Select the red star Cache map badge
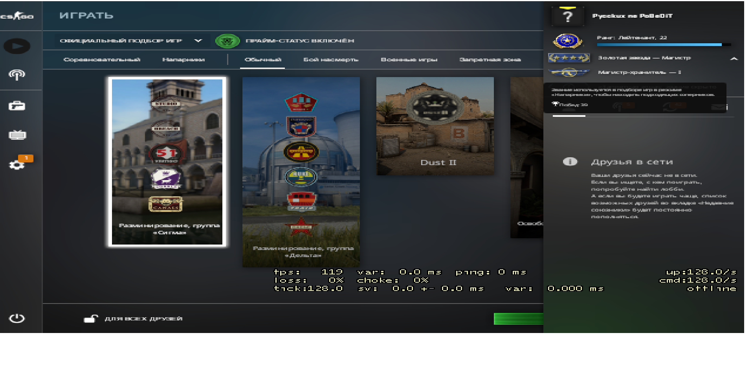752x368 pixels. click(x=301, y=226)
